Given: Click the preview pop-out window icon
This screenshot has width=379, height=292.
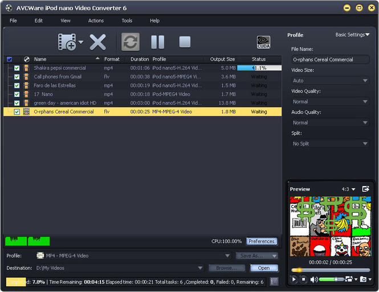Looking at the screenshot, I should (366, 189).
